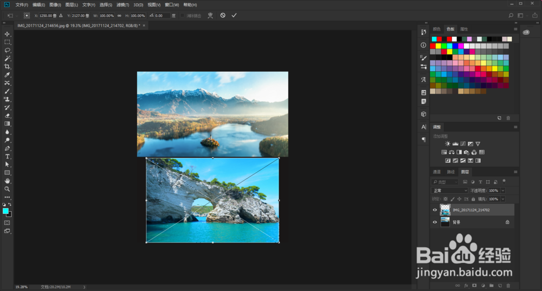Screen dimensions: 542x291
Task: Hide the 背景 layer
Action: click(x=435, y=222)
